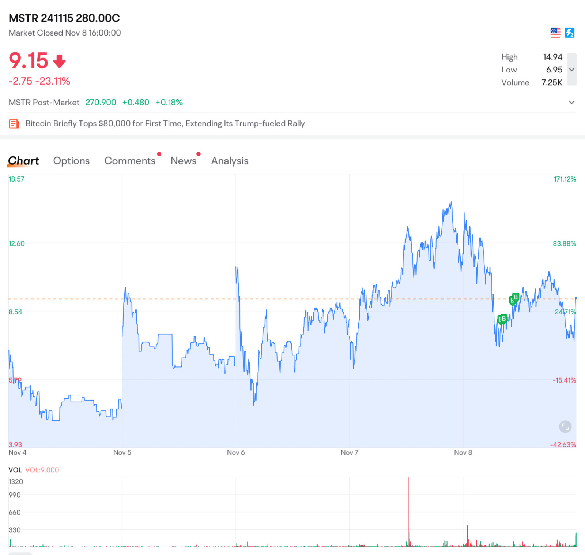This screenshot has height=555, width=585.
Task: Click the 12.60 price axis label
Action: [x=16, y=244]
